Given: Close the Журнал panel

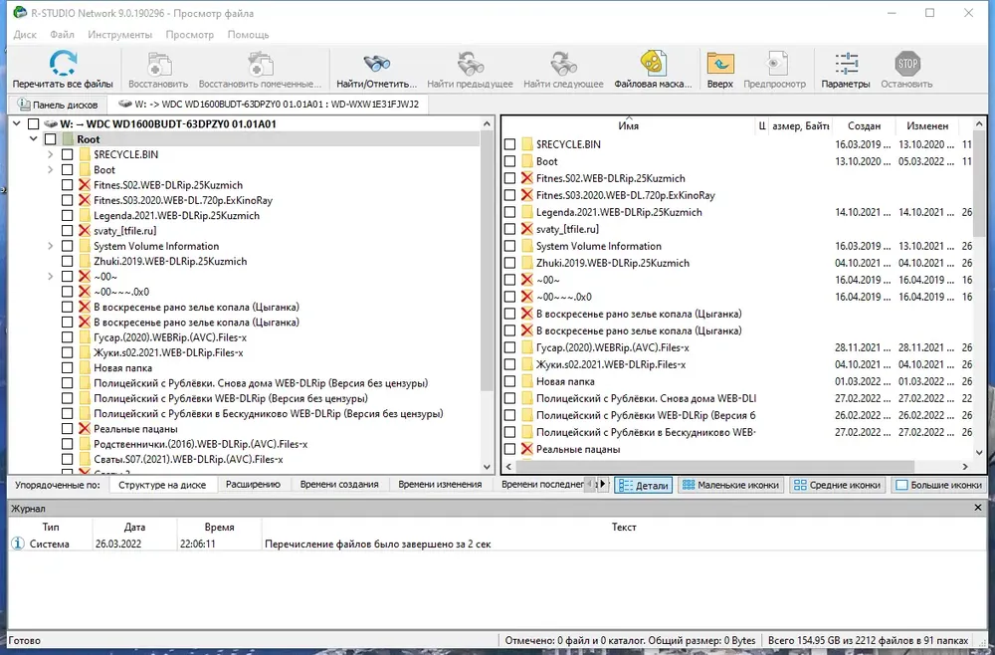Looking at the screenshot, I should 978,508.
